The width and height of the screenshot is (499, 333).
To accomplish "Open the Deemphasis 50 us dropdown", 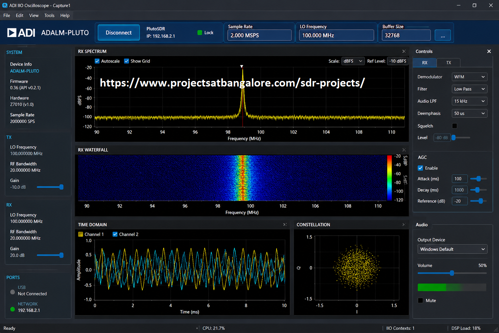I will click(469, 113).
